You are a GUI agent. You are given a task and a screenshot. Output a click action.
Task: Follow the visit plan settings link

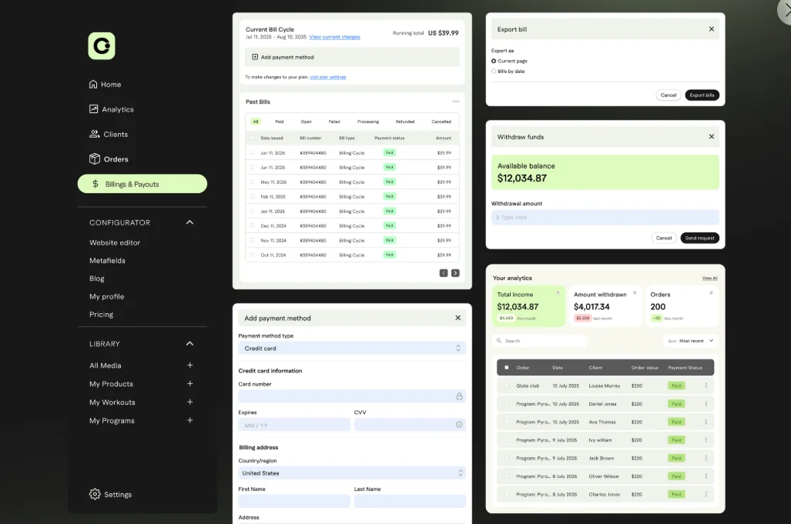[328, 77]
